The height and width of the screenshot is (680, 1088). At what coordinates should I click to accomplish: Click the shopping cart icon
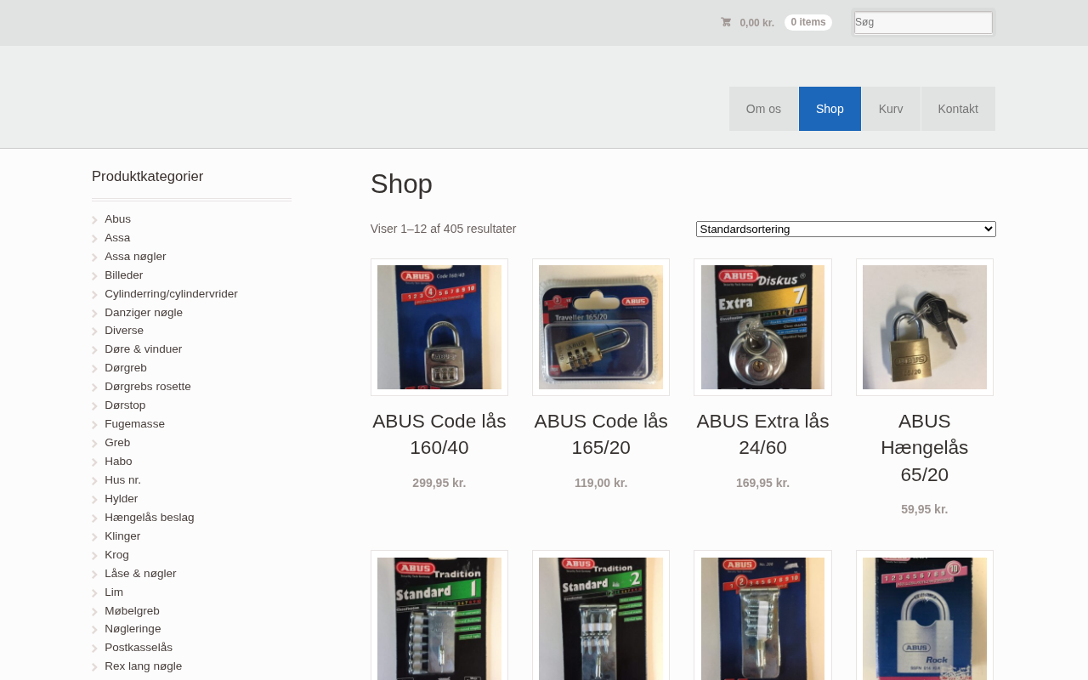pyautogui.click(x=726, y=22)
